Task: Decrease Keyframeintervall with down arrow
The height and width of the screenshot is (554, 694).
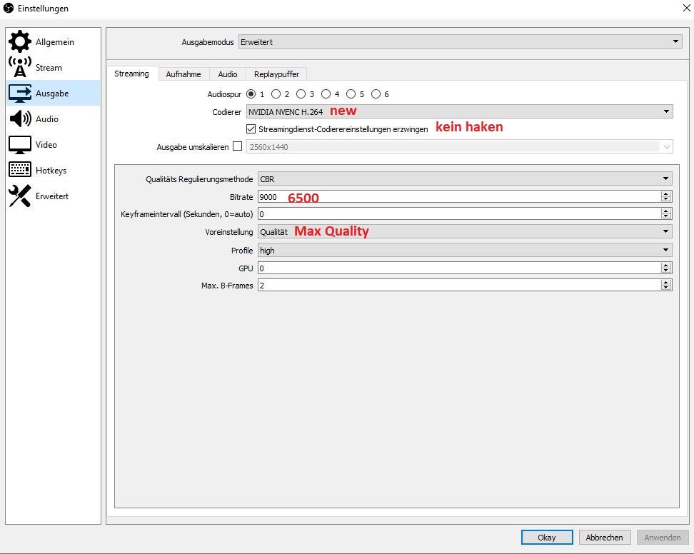Action: (665, 216)
